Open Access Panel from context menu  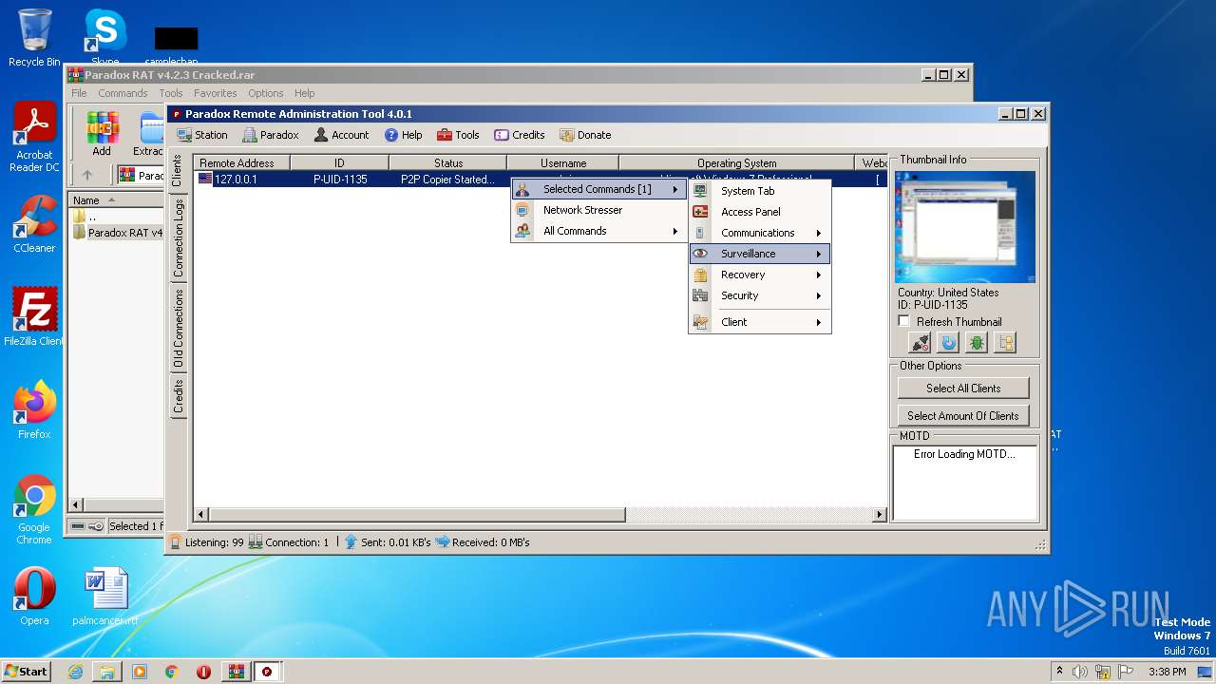(760, 212)
